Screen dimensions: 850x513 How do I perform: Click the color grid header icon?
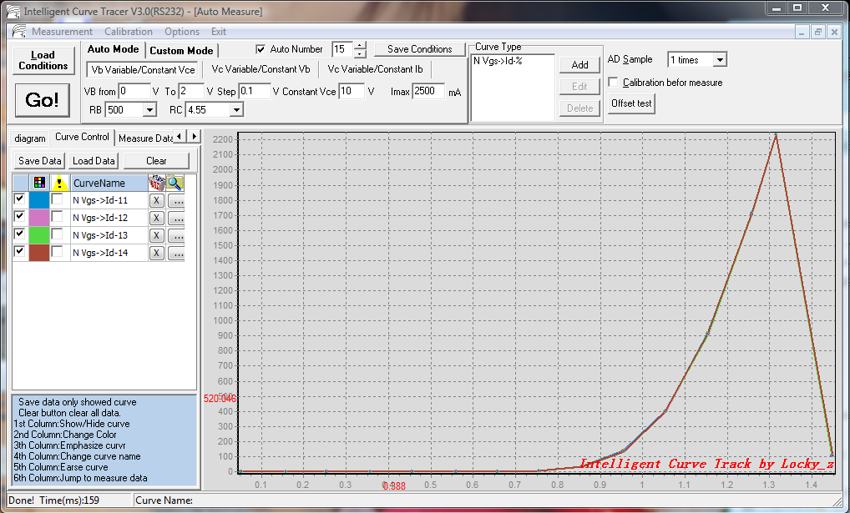(x=39, y=183)
